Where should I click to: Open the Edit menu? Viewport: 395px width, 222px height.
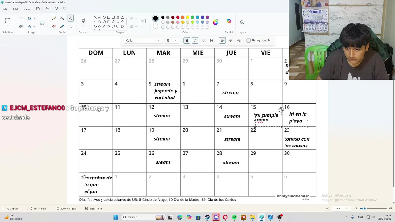coord(15,9)
